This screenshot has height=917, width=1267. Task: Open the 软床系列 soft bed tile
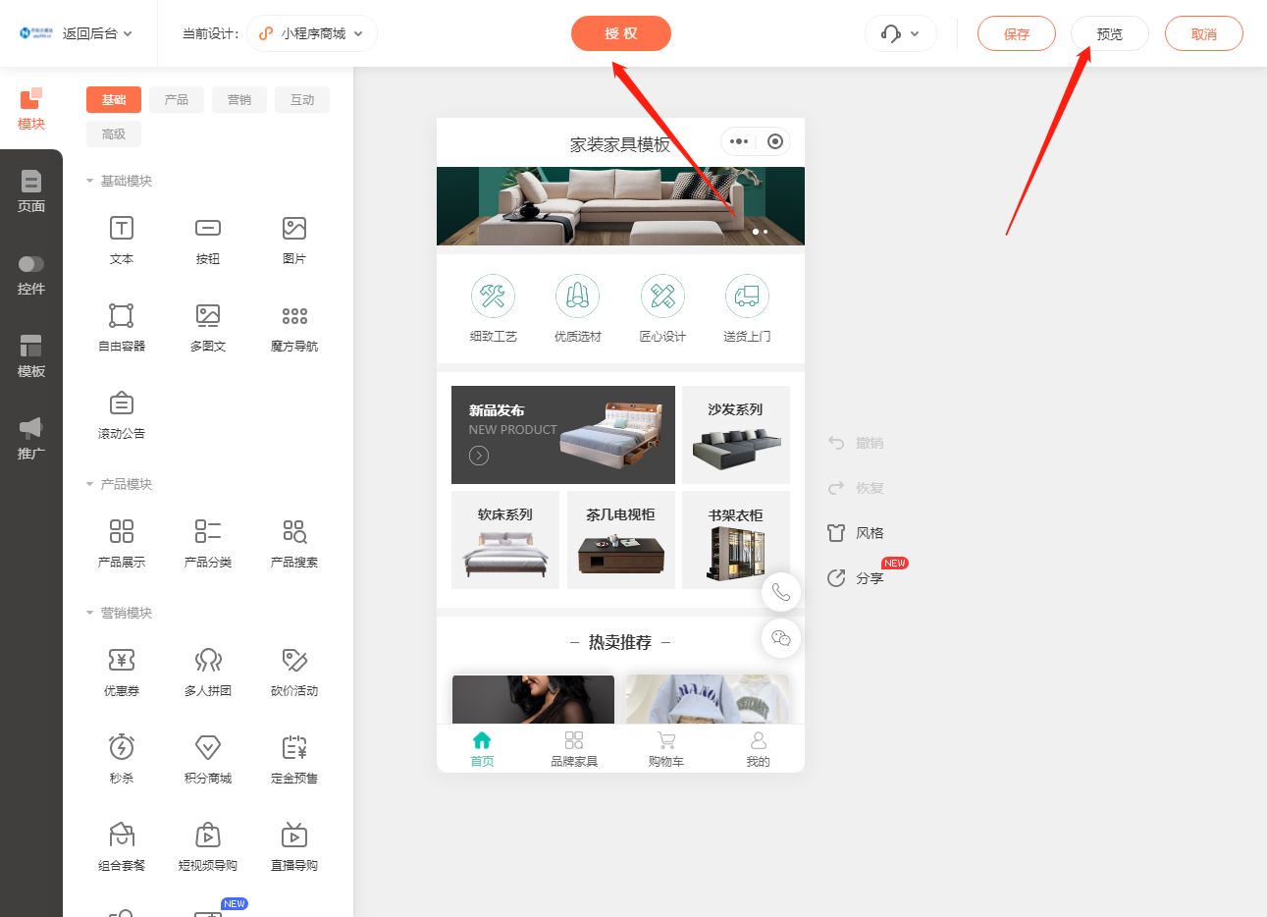(x=505, y=540)
